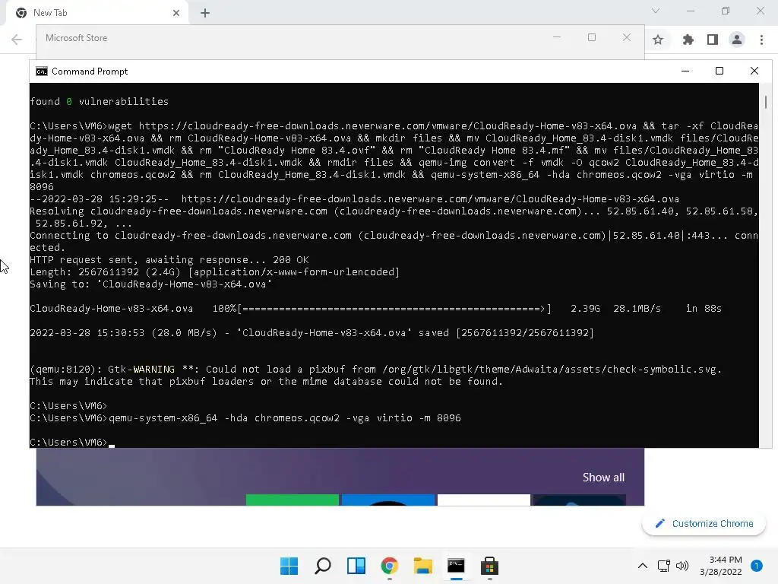
Task: Open taskbar Search magnifier
Action: point(322,566)
